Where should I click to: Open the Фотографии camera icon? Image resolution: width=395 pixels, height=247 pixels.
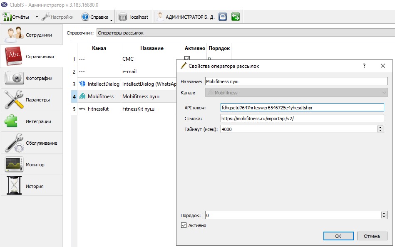point(14,78)
